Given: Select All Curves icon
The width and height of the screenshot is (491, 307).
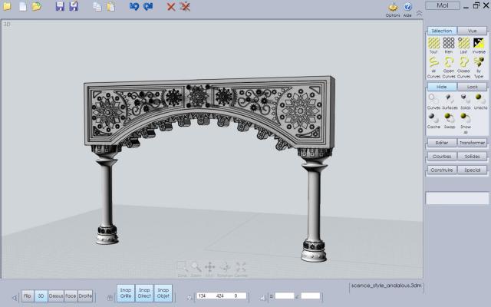Looking at the screenshot, I should 433,68.
